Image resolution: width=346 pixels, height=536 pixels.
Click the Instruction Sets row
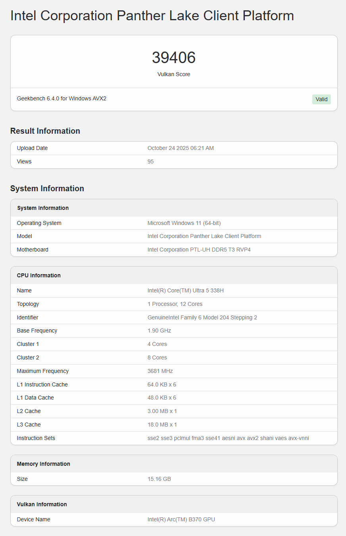pyautogui.click(x=36, y=438)
